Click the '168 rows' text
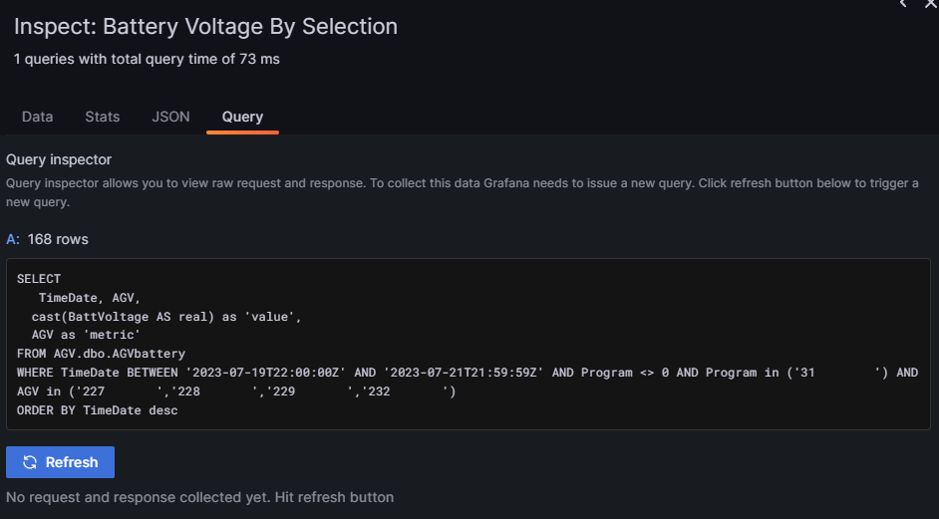This screenshot has width=939, height=519. (58, 239)
